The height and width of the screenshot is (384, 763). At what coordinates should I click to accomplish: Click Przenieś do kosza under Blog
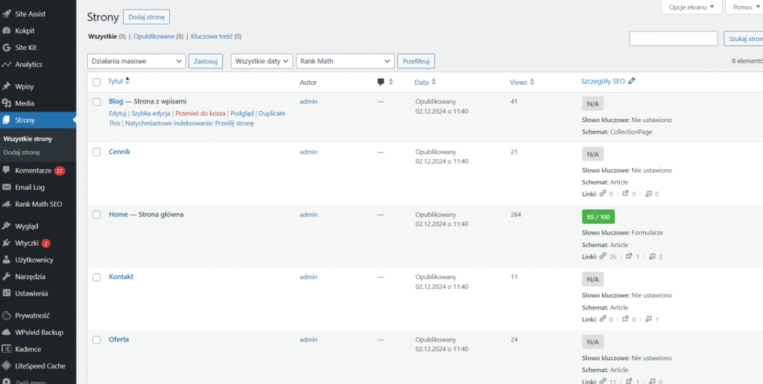pos(200,113)
